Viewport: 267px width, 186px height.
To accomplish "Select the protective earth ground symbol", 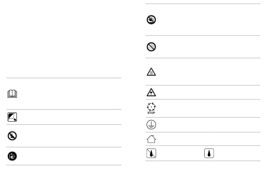I will [x=151, y=125].
